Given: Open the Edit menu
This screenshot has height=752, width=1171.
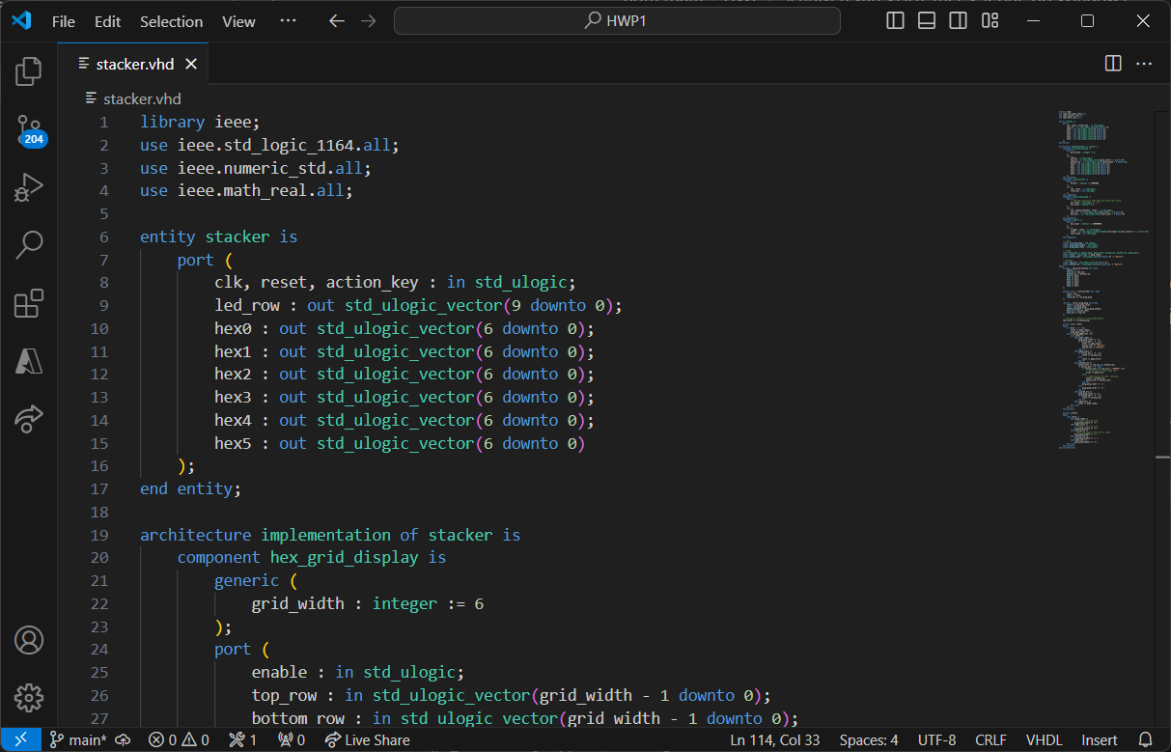Looking at the screenshot, I should tap(108, 21).
